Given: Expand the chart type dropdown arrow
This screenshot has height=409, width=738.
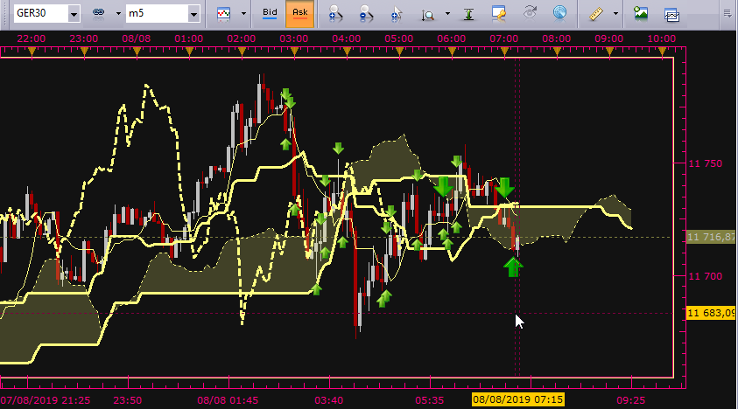Looking at the screenshot, I should tap(243, 14).
